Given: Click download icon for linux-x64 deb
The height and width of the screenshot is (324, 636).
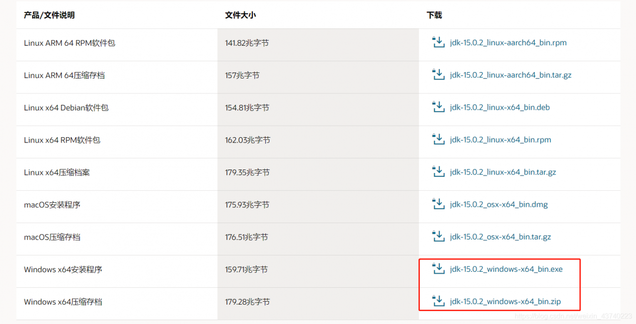Looking at the screenshot, I should pyautogui.click(x=438, y=107).
